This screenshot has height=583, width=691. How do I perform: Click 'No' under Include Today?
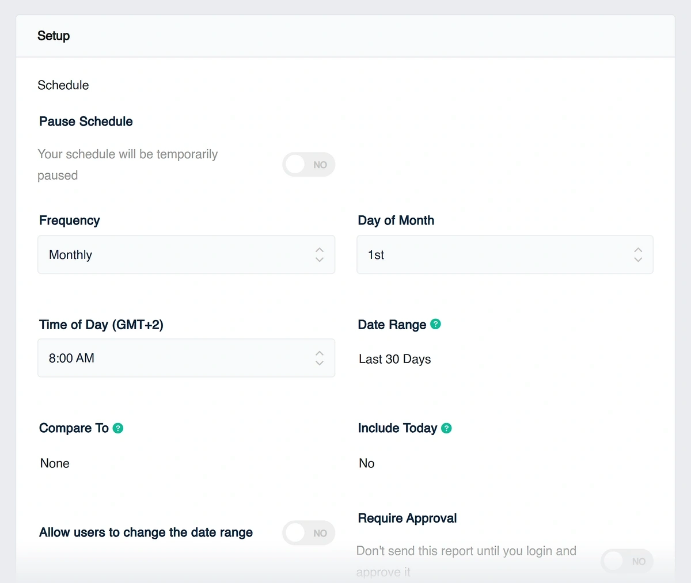[366, 463]
